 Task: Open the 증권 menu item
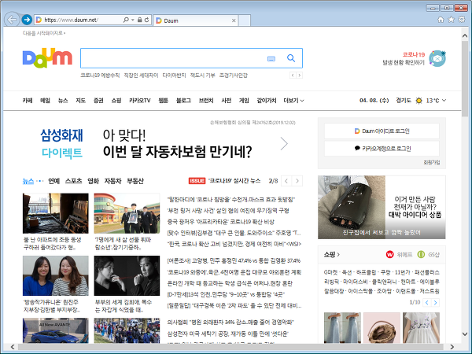pyautogui.click(x=98, y=101)
